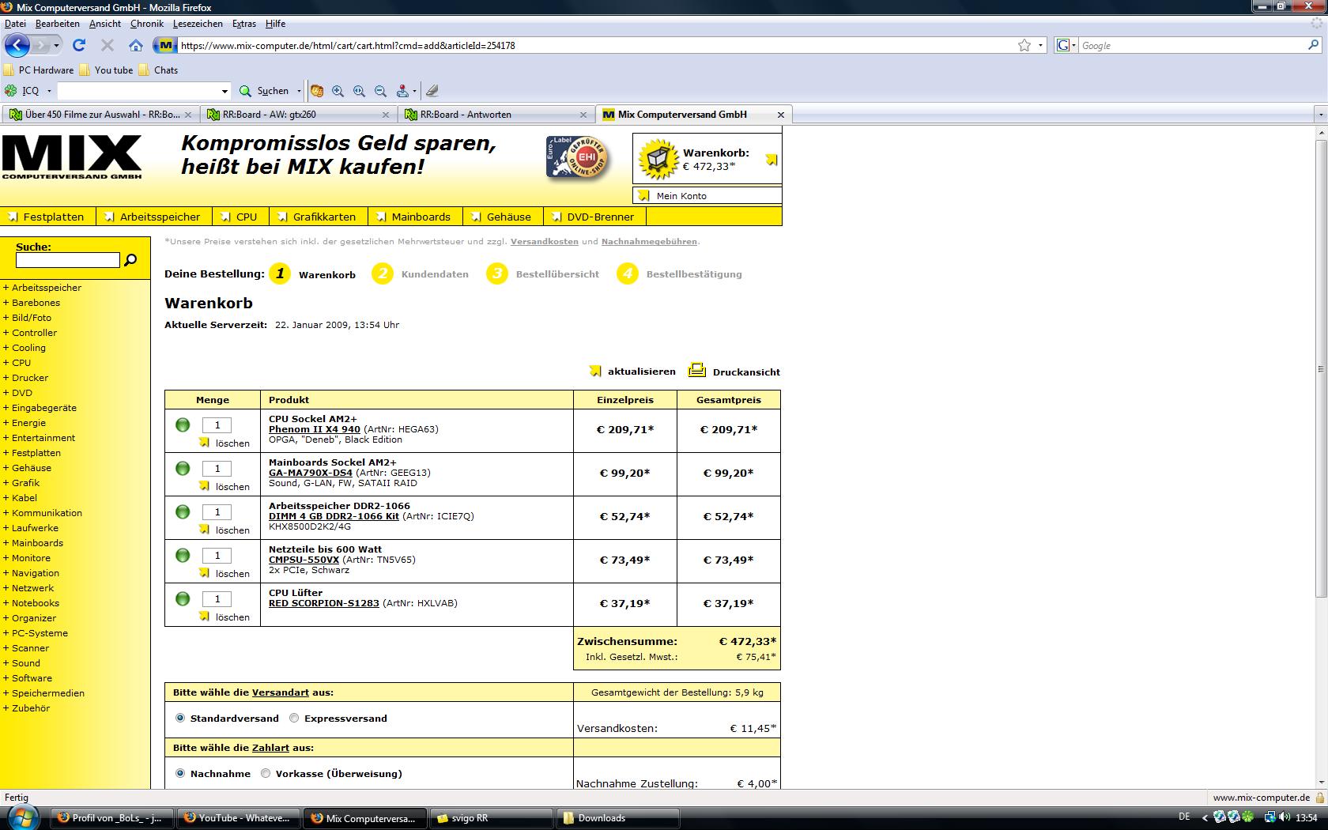Click green availability dot for RED SCORPION-S1283
Image resolution: width=1328 pixels, height=830 pixels.
point(183,598)
